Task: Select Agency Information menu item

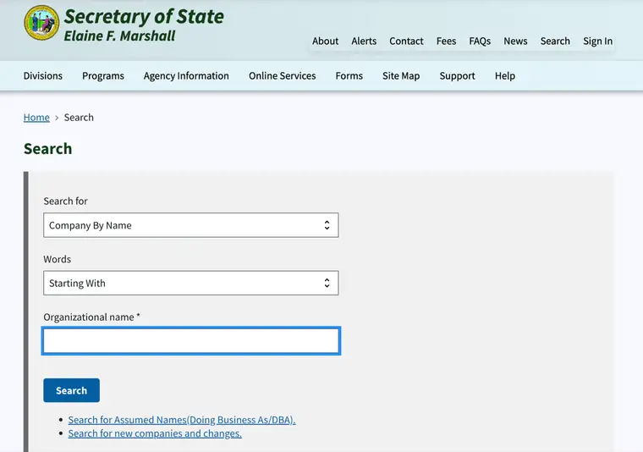Action: tap(186, 76)
